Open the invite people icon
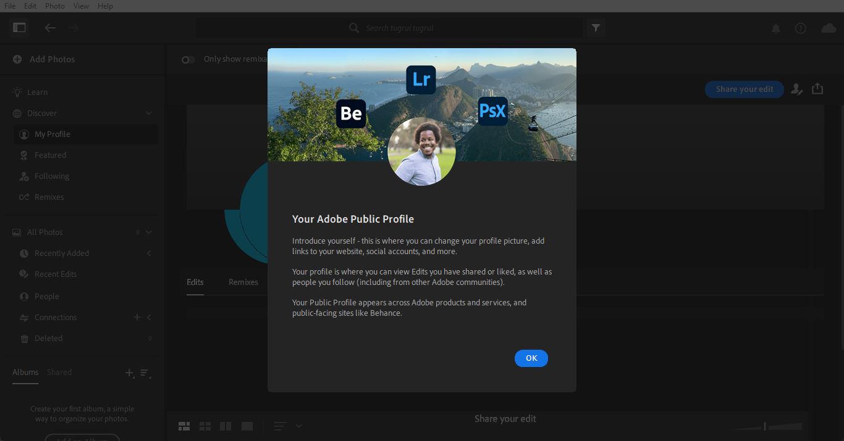 pyautogui.click(x=797, y=89)
